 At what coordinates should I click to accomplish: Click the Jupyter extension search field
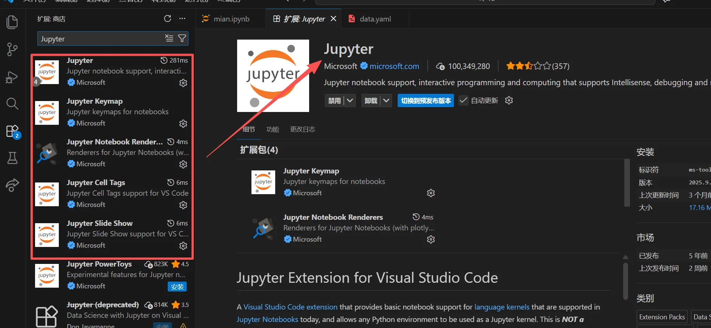(100, 39)
